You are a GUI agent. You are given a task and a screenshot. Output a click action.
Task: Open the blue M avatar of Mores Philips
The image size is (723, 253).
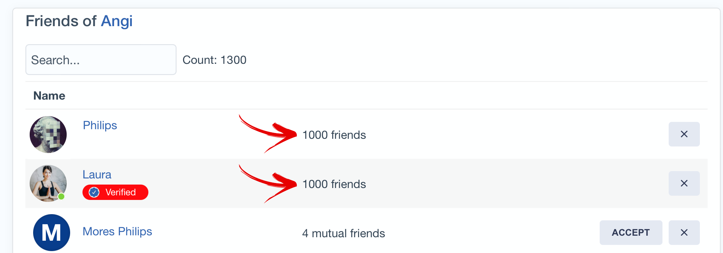51,232
